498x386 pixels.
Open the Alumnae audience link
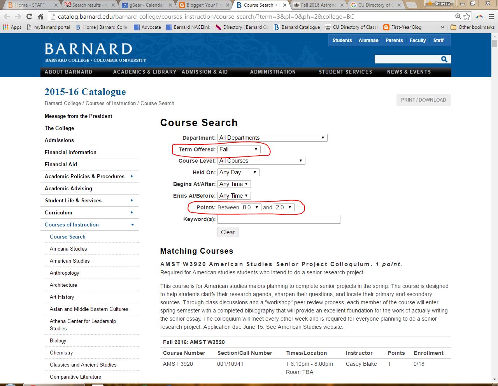point(368,40)
